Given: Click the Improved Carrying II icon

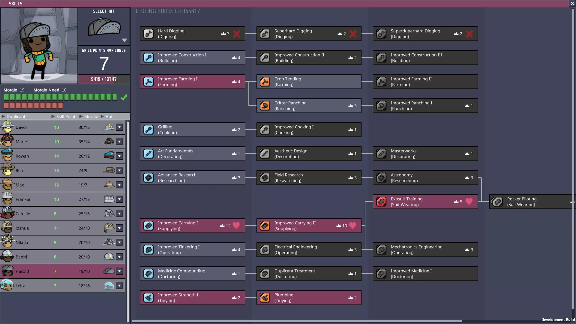Looking at the screenshot, I should tap(265, 226).
